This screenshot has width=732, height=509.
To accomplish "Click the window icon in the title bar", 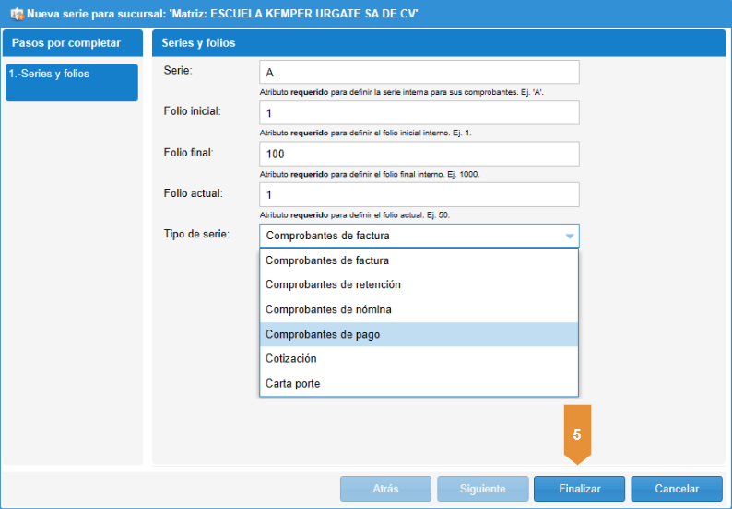I will 16,14.
